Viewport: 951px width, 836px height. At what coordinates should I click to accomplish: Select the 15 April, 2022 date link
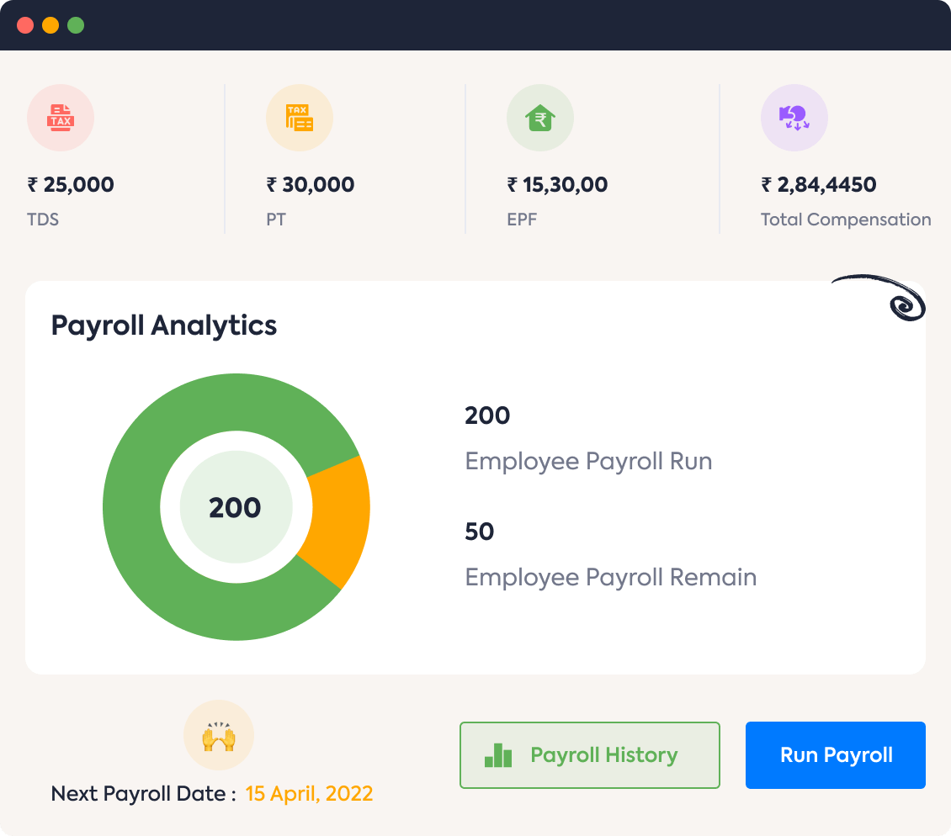308,792
